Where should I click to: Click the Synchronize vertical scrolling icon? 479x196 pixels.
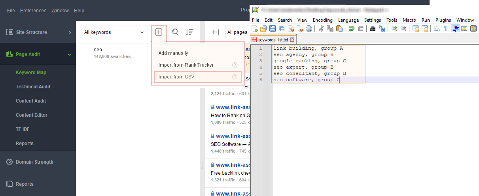coord(415,28)
